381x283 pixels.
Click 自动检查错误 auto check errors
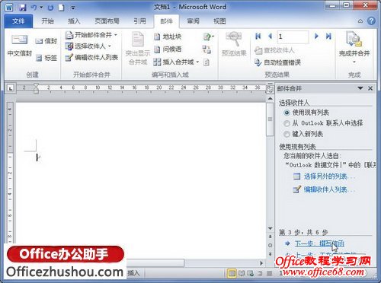pyautogui.click(x=277, y=62)
